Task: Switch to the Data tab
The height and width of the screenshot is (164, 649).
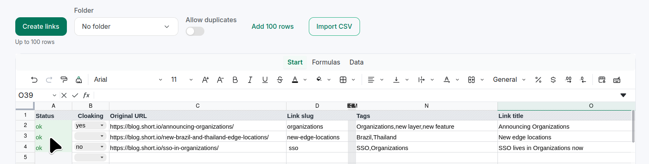Action: [356, 62]
